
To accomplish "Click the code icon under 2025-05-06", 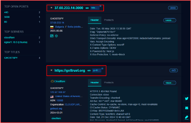I will coord(52,36).
